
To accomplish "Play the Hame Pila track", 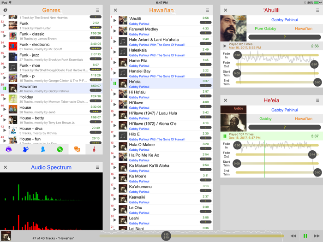I will [x=115, y=63].
